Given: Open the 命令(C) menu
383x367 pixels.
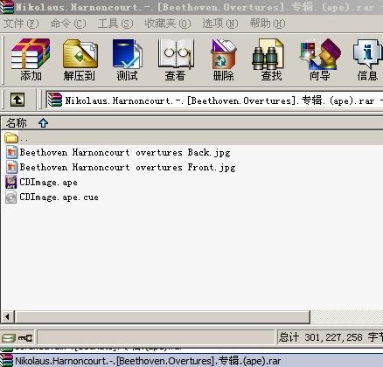Looking at the screenshot, I should pyautogui.click(x=68, y=24).
